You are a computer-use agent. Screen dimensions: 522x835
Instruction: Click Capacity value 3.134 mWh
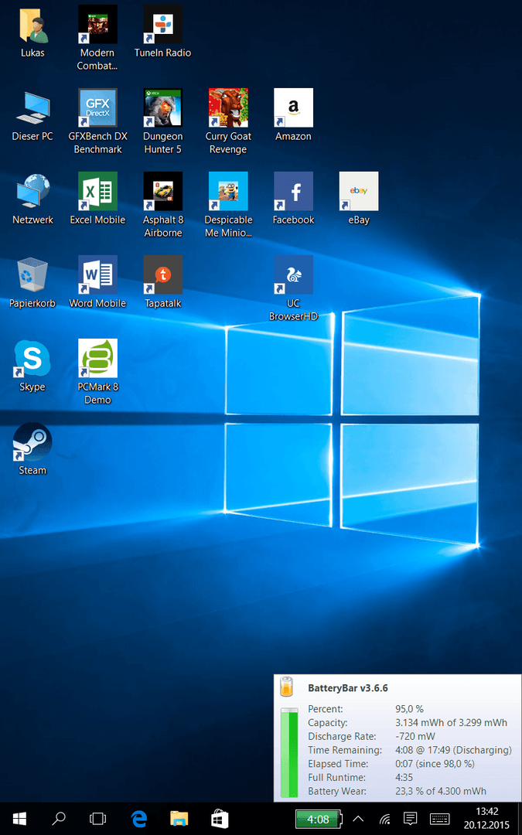click(x=451, y=723)
